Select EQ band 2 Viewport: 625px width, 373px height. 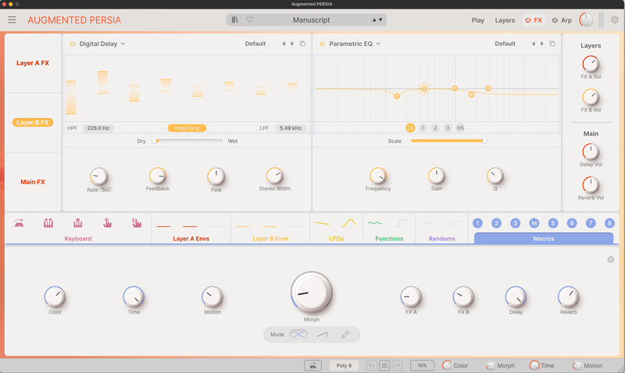point(435,128)
